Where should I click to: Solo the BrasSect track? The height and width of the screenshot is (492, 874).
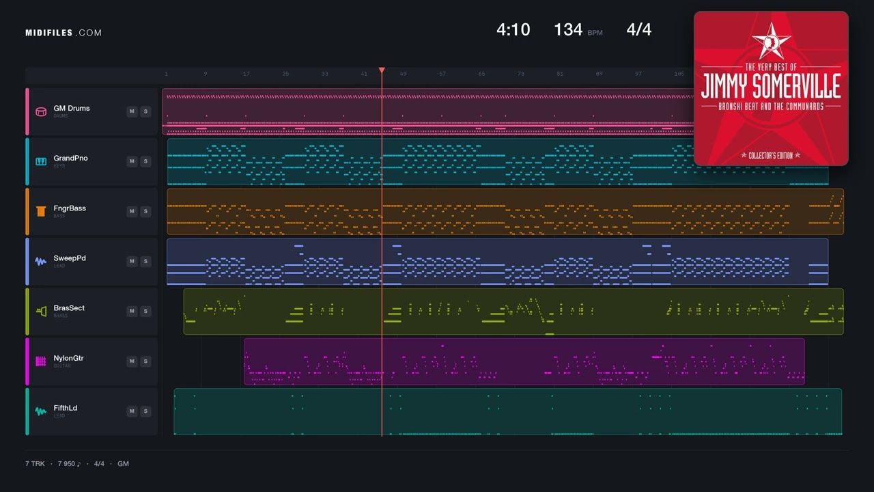click(x=145, y=311)
